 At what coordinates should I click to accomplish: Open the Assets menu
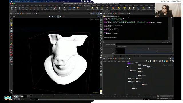[45, 1]
